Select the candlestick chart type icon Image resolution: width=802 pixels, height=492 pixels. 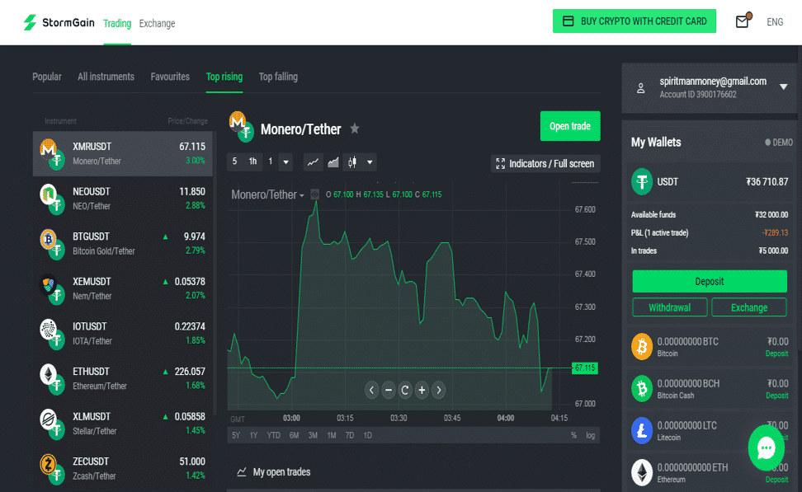pos(351,162)
